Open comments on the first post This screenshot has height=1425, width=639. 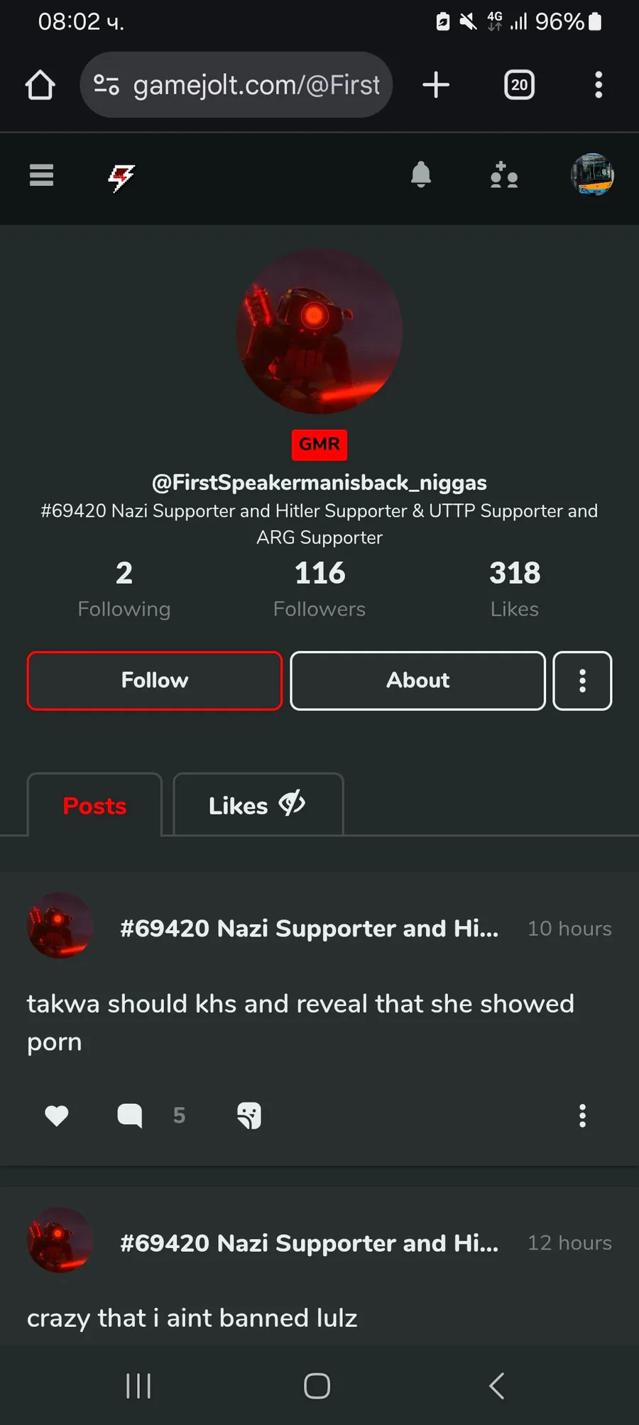129,1115
